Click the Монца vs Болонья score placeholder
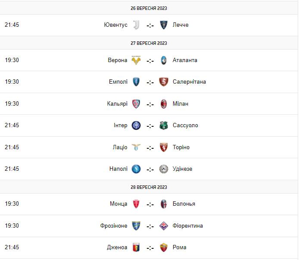 coord(150,204)
